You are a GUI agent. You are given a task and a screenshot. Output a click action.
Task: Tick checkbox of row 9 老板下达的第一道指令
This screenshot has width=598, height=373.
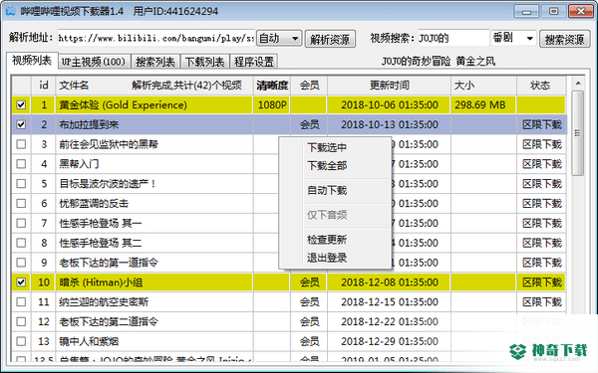[x=21, y=263]
